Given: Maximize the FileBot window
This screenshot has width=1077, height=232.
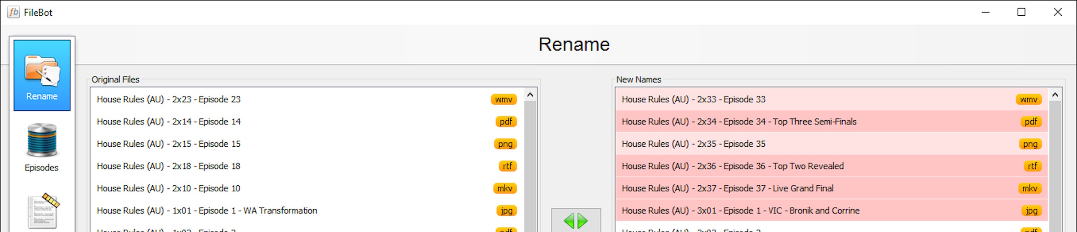Looking at the screenshot, I should (1021, 12).
